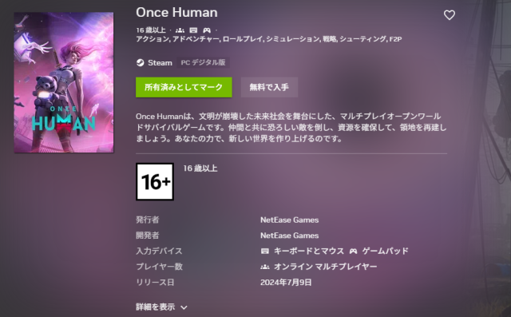Open the Once Human cover art thumbnail
This screenshot has height=317, width=511.
[x=64, y=82]
